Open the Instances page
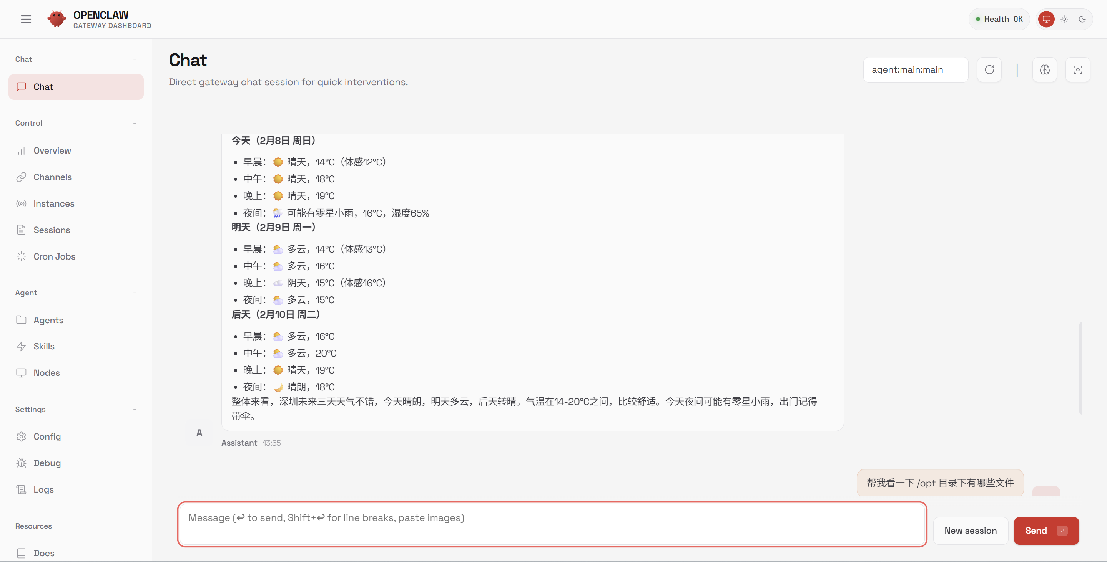This screenshot has width=1107, height=562. tap(54, 203)
